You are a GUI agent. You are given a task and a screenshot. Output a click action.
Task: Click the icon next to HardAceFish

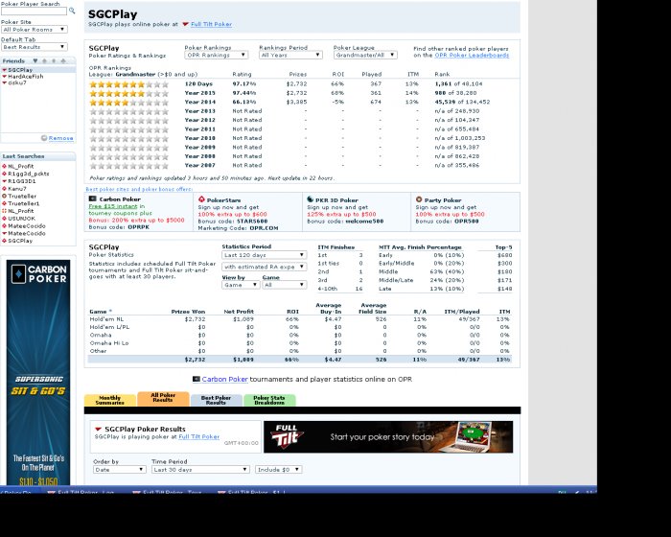[x=4, y=76]
